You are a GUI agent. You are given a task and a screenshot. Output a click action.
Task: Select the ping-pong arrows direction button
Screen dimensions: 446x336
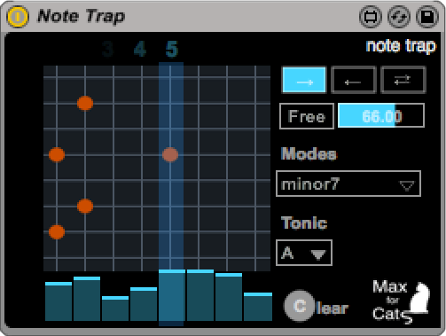(403, 80)
